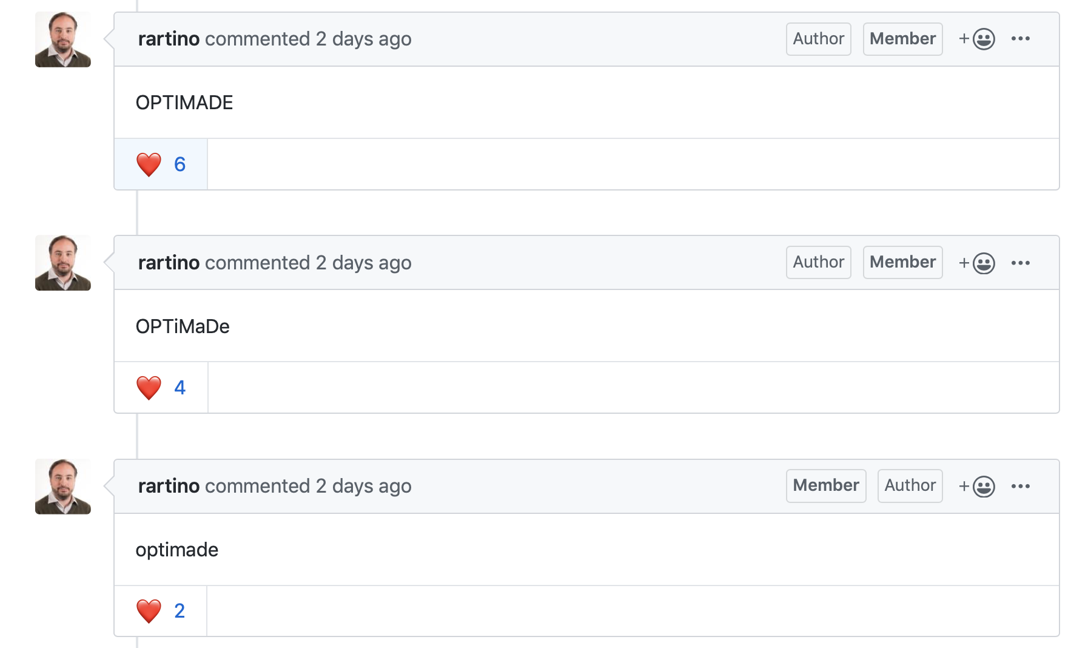The image size is (1088, 648).
Task: Click the Member badge on the second comment
Action: click(x=902, y=262)
